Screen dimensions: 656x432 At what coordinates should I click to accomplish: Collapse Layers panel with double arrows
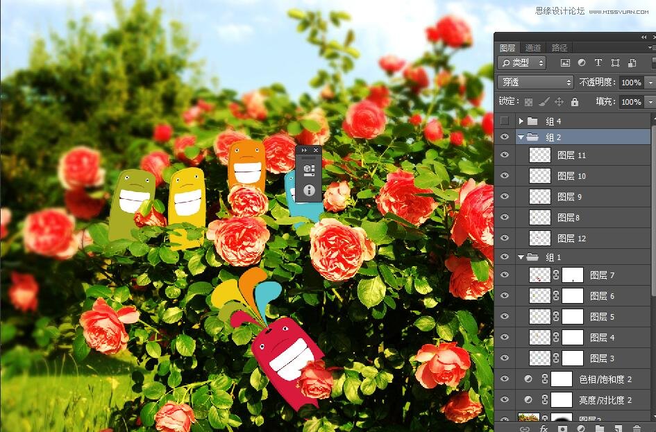coord(644,37)
